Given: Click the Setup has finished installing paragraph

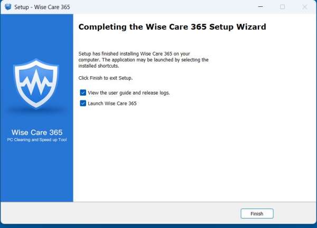Looking at the screenshot, I should pos(144,60).
